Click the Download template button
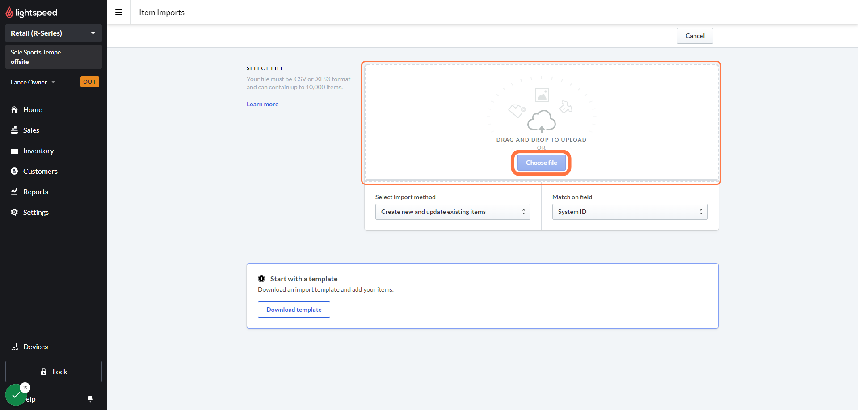 [294, 310]
